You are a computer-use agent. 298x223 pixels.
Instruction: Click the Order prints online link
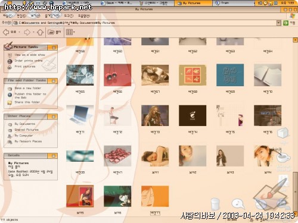(29, 61)
